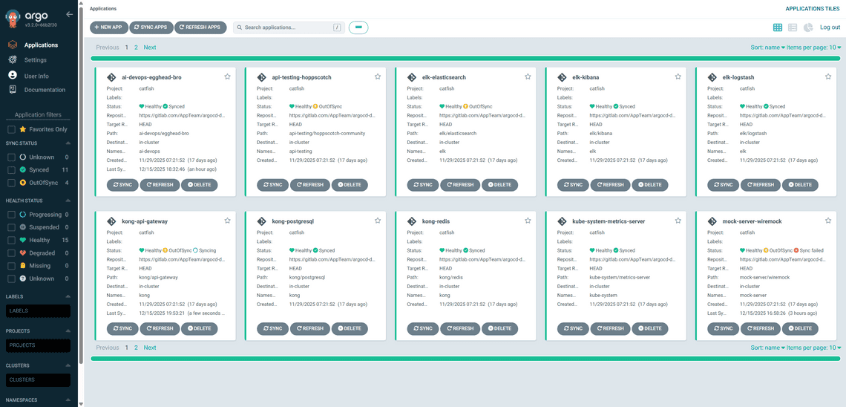Tick the Healthy health status filter
The width and height of the screenshot is (846, 407).
tap(11, 240)
